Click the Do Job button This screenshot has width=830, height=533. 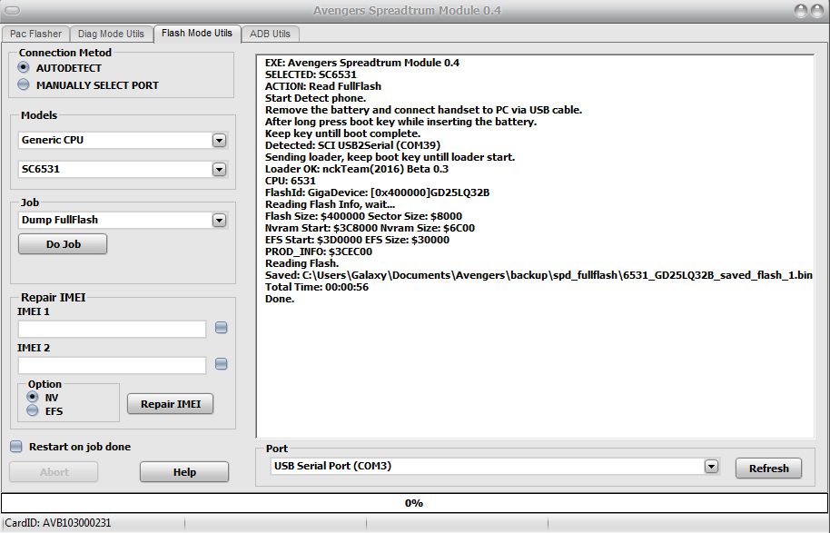coord(63,244)
